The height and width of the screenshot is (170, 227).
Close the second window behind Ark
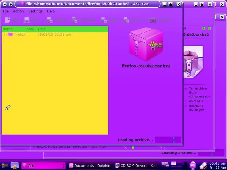coord(210,5)
